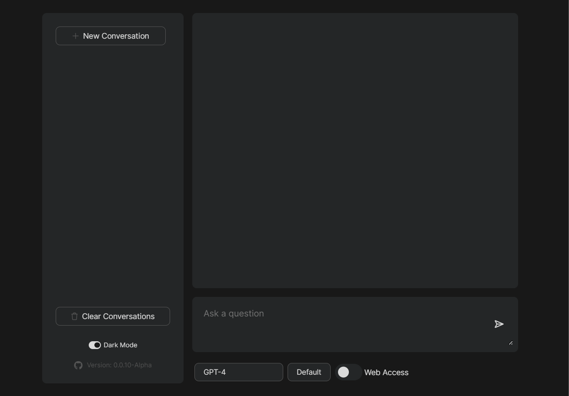Click Clear Conversations button
Image resolution: width=569 pixels, height=396 pixels.
click(x=113, y=316)
